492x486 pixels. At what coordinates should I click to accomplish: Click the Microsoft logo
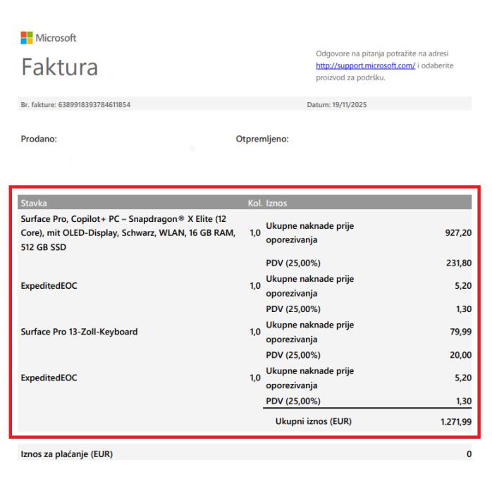coord(49,37)
